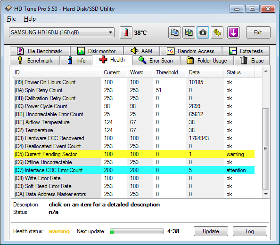Viewport: 280px width, 245px height.
Task: Select the (C2) Temperature row
Action: (134, 130)
